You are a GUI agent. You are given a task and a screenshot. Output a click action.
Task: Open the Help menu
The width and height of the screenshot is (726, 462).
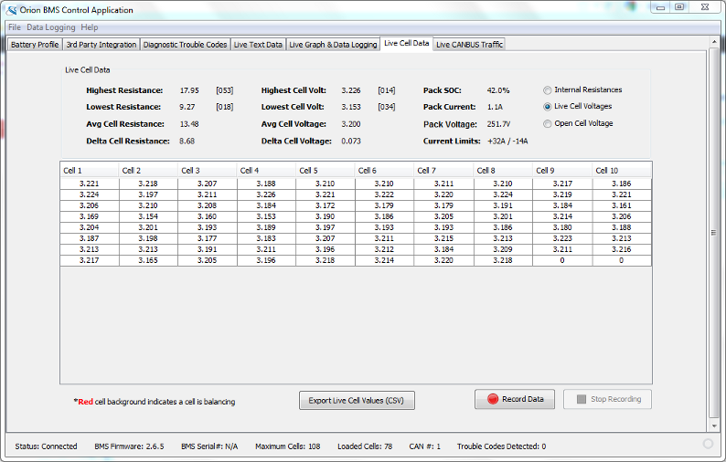pyautogui.click(x=90, y=27)
